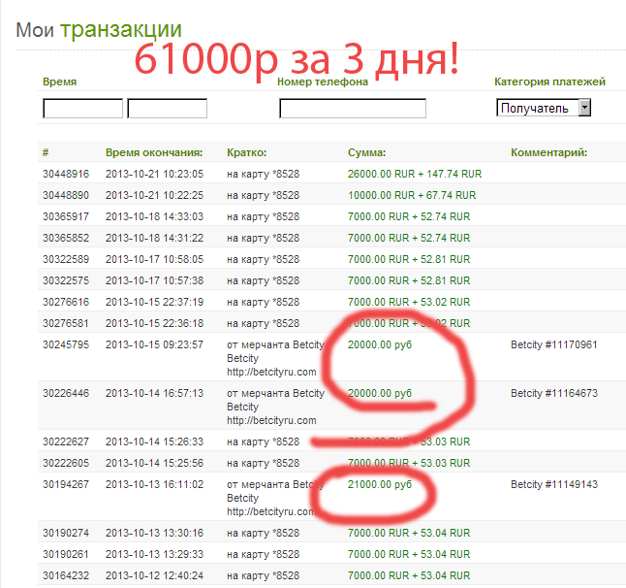Screen dimensions: 626x588
Task: Open transaction number 30448916
Action: [66, 174]
